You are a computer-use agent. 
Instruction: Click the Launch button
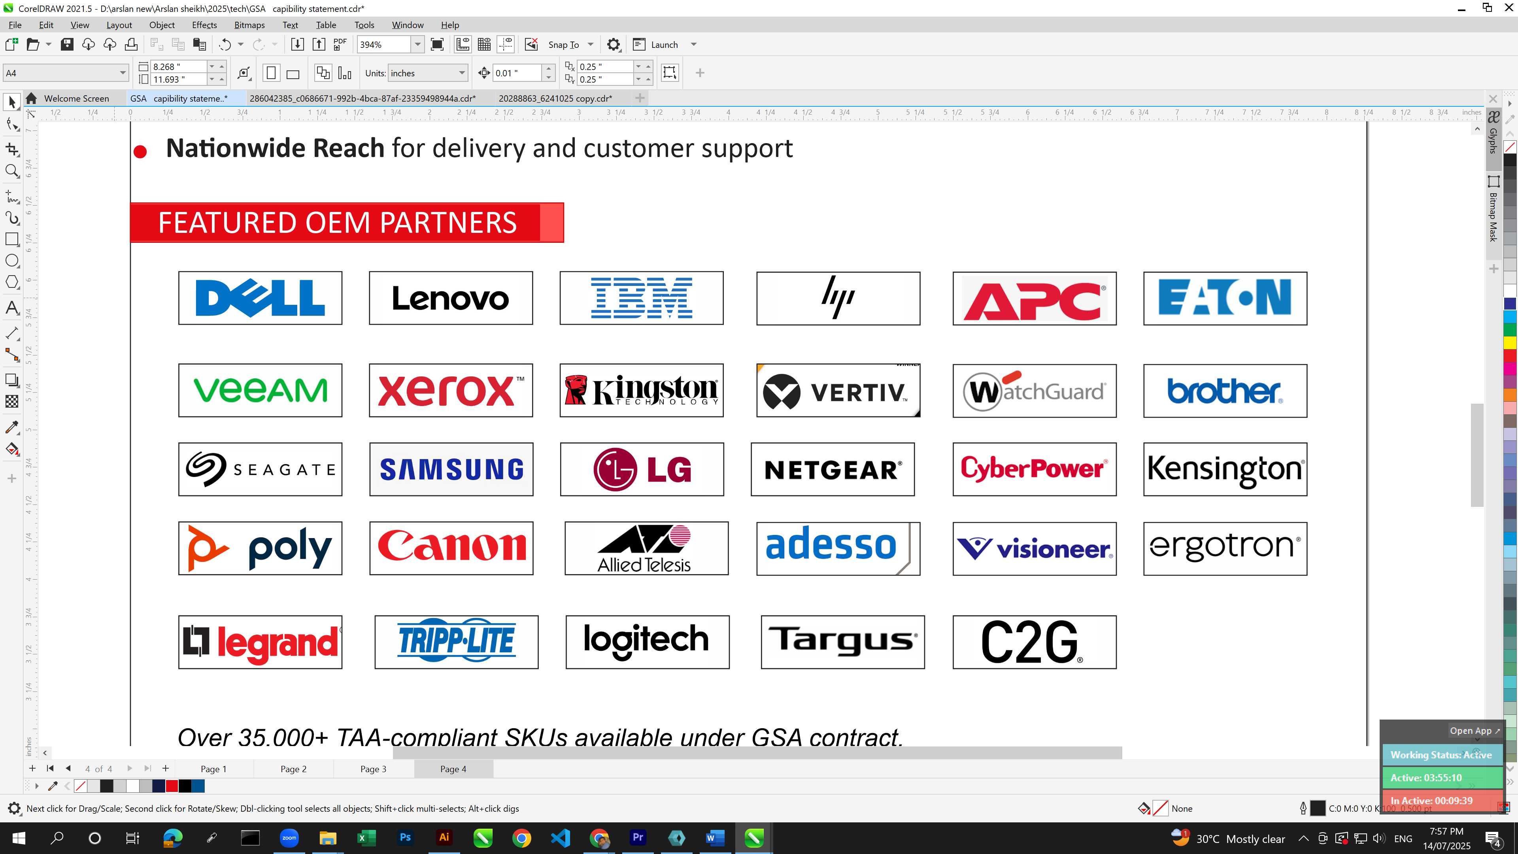click(x=655, y=44)
